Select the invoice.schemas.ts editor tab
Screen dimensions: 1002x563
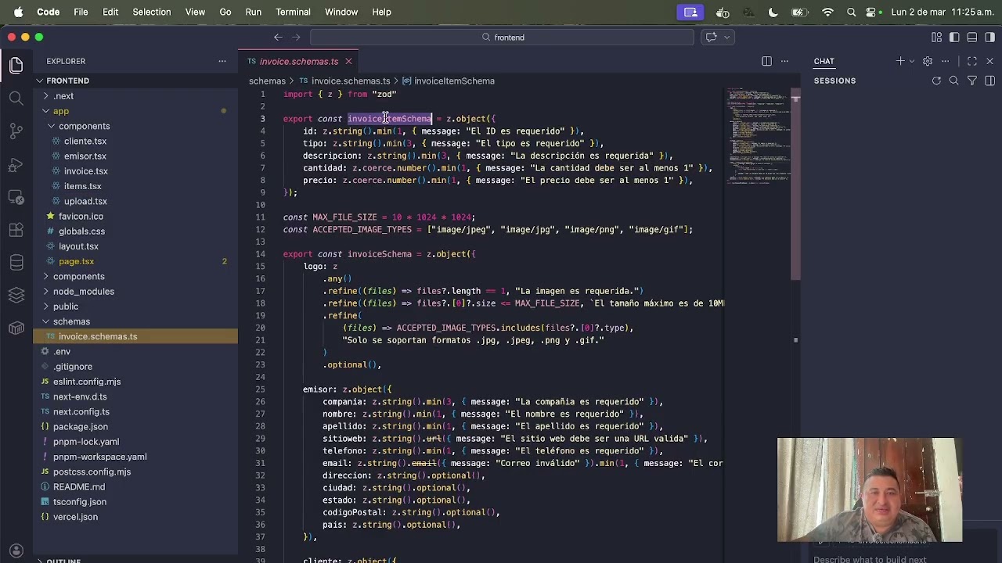[299, 61]
